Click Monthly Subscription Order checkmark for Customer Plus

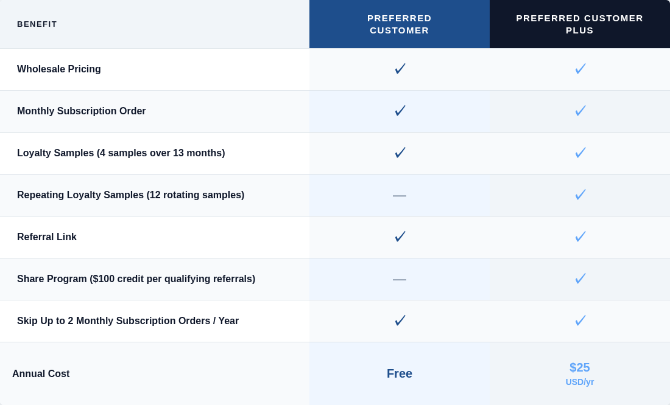[x=580, y=111]
